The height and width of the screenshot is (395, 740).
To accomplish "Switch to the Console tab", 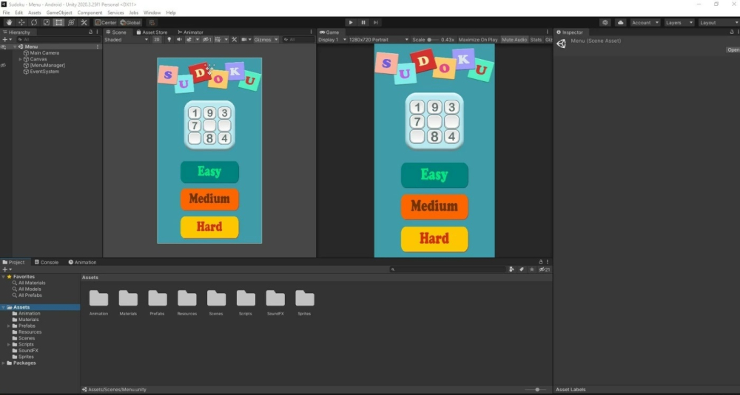I will tap(47, 262).
